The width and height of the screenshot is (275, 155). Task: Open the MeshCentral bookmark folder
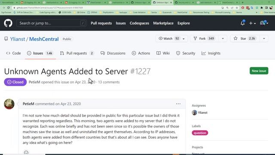181,12
